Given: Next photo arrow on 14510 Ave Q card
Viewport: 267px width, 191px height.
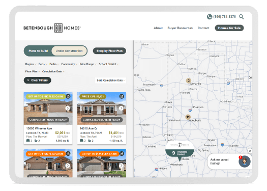Looking at the screenshot, I should pos(121,108).
